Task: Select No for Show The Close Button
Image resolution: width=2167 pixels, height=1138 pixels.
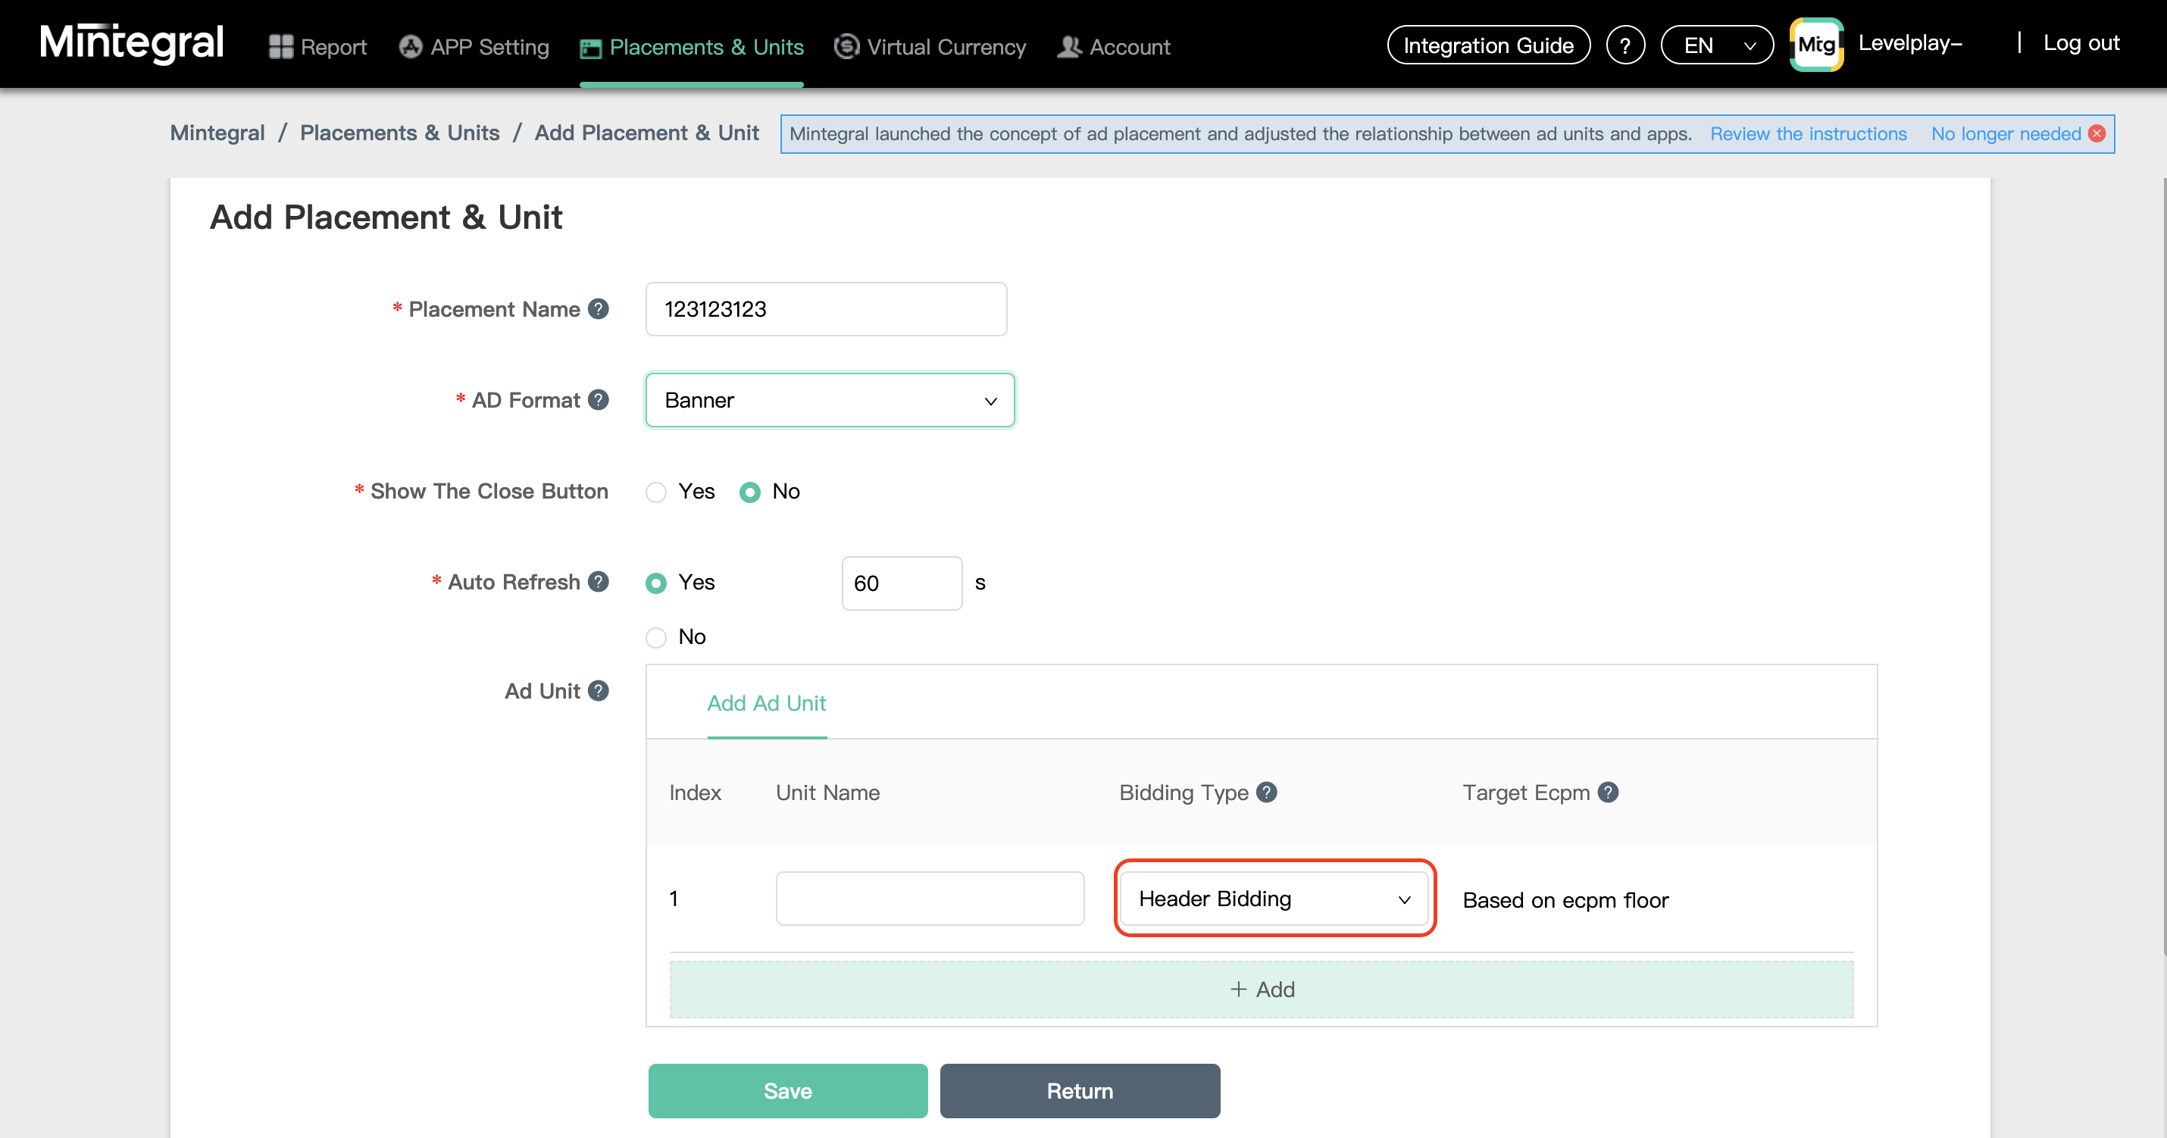Action: coord(749,492)
